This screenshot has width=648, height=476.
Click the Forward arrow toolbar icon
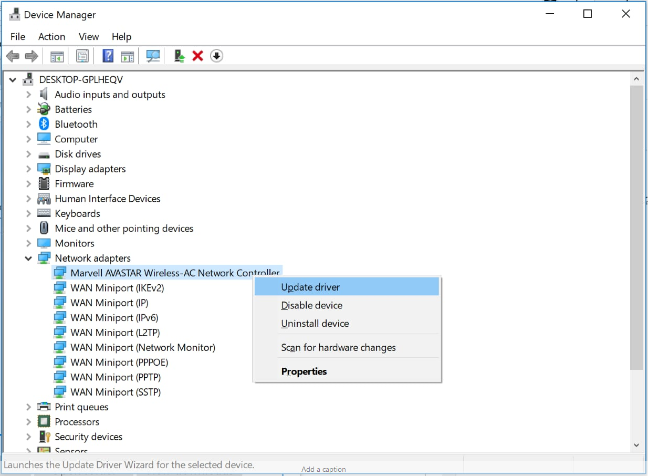tap(32, 56)
